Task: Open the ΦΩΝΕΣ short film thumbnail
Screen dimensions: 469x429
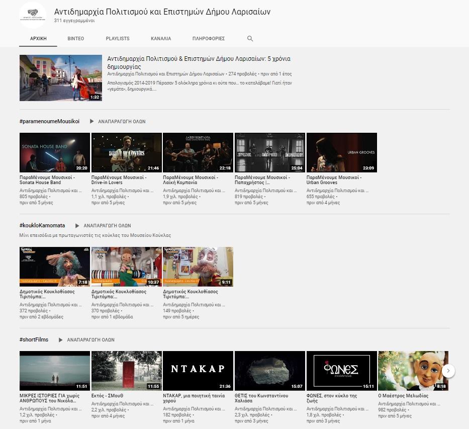Action: pos(341,371)
